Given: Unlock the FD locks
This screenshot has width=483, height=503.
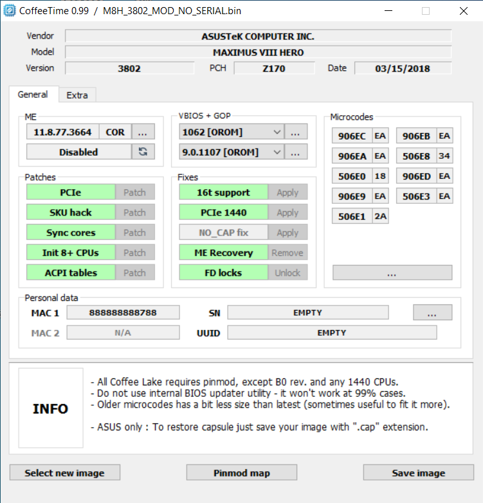Looking at the screenshot, I should (287, 273).
